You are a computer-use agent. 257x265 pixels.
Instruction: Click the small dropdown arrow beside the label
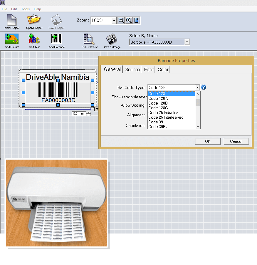[97, 109]
